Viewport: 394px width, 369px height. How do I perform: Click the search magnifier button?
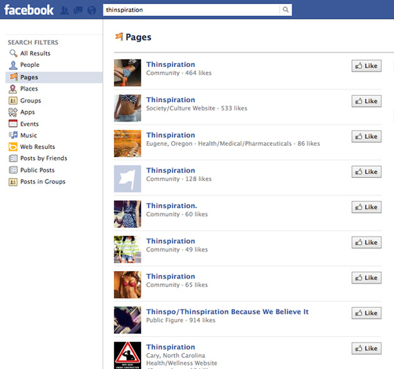tap(286, 10)
